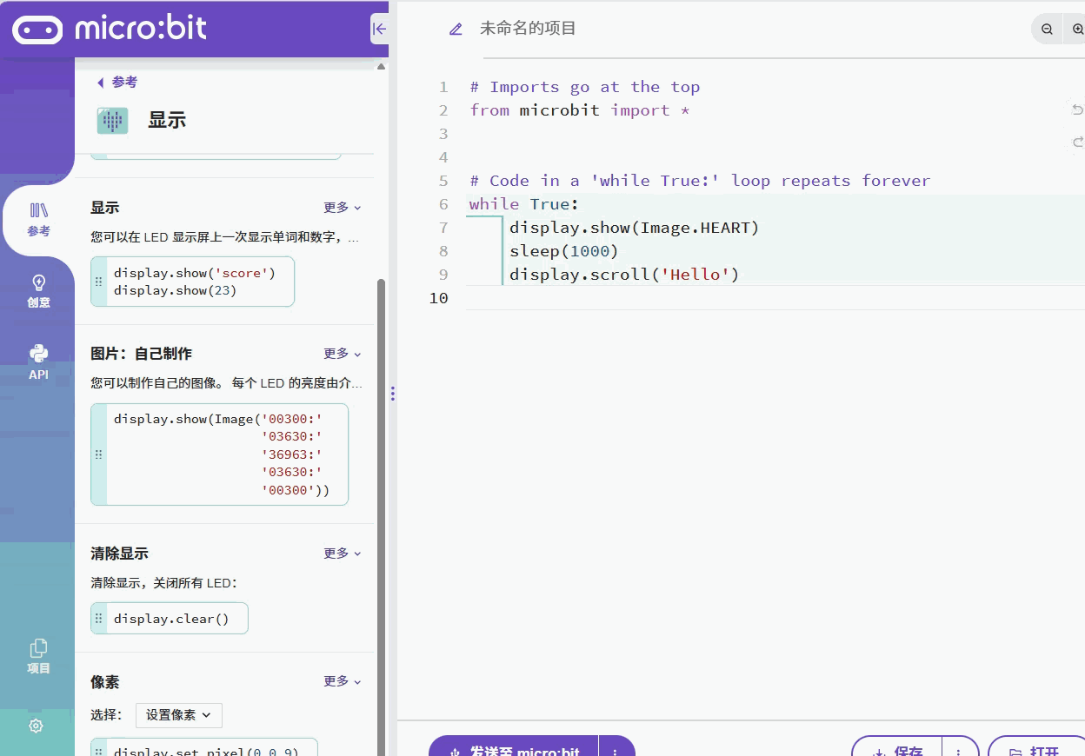
Task: Click line number 10 in gutter
Action: click(438, 298)
